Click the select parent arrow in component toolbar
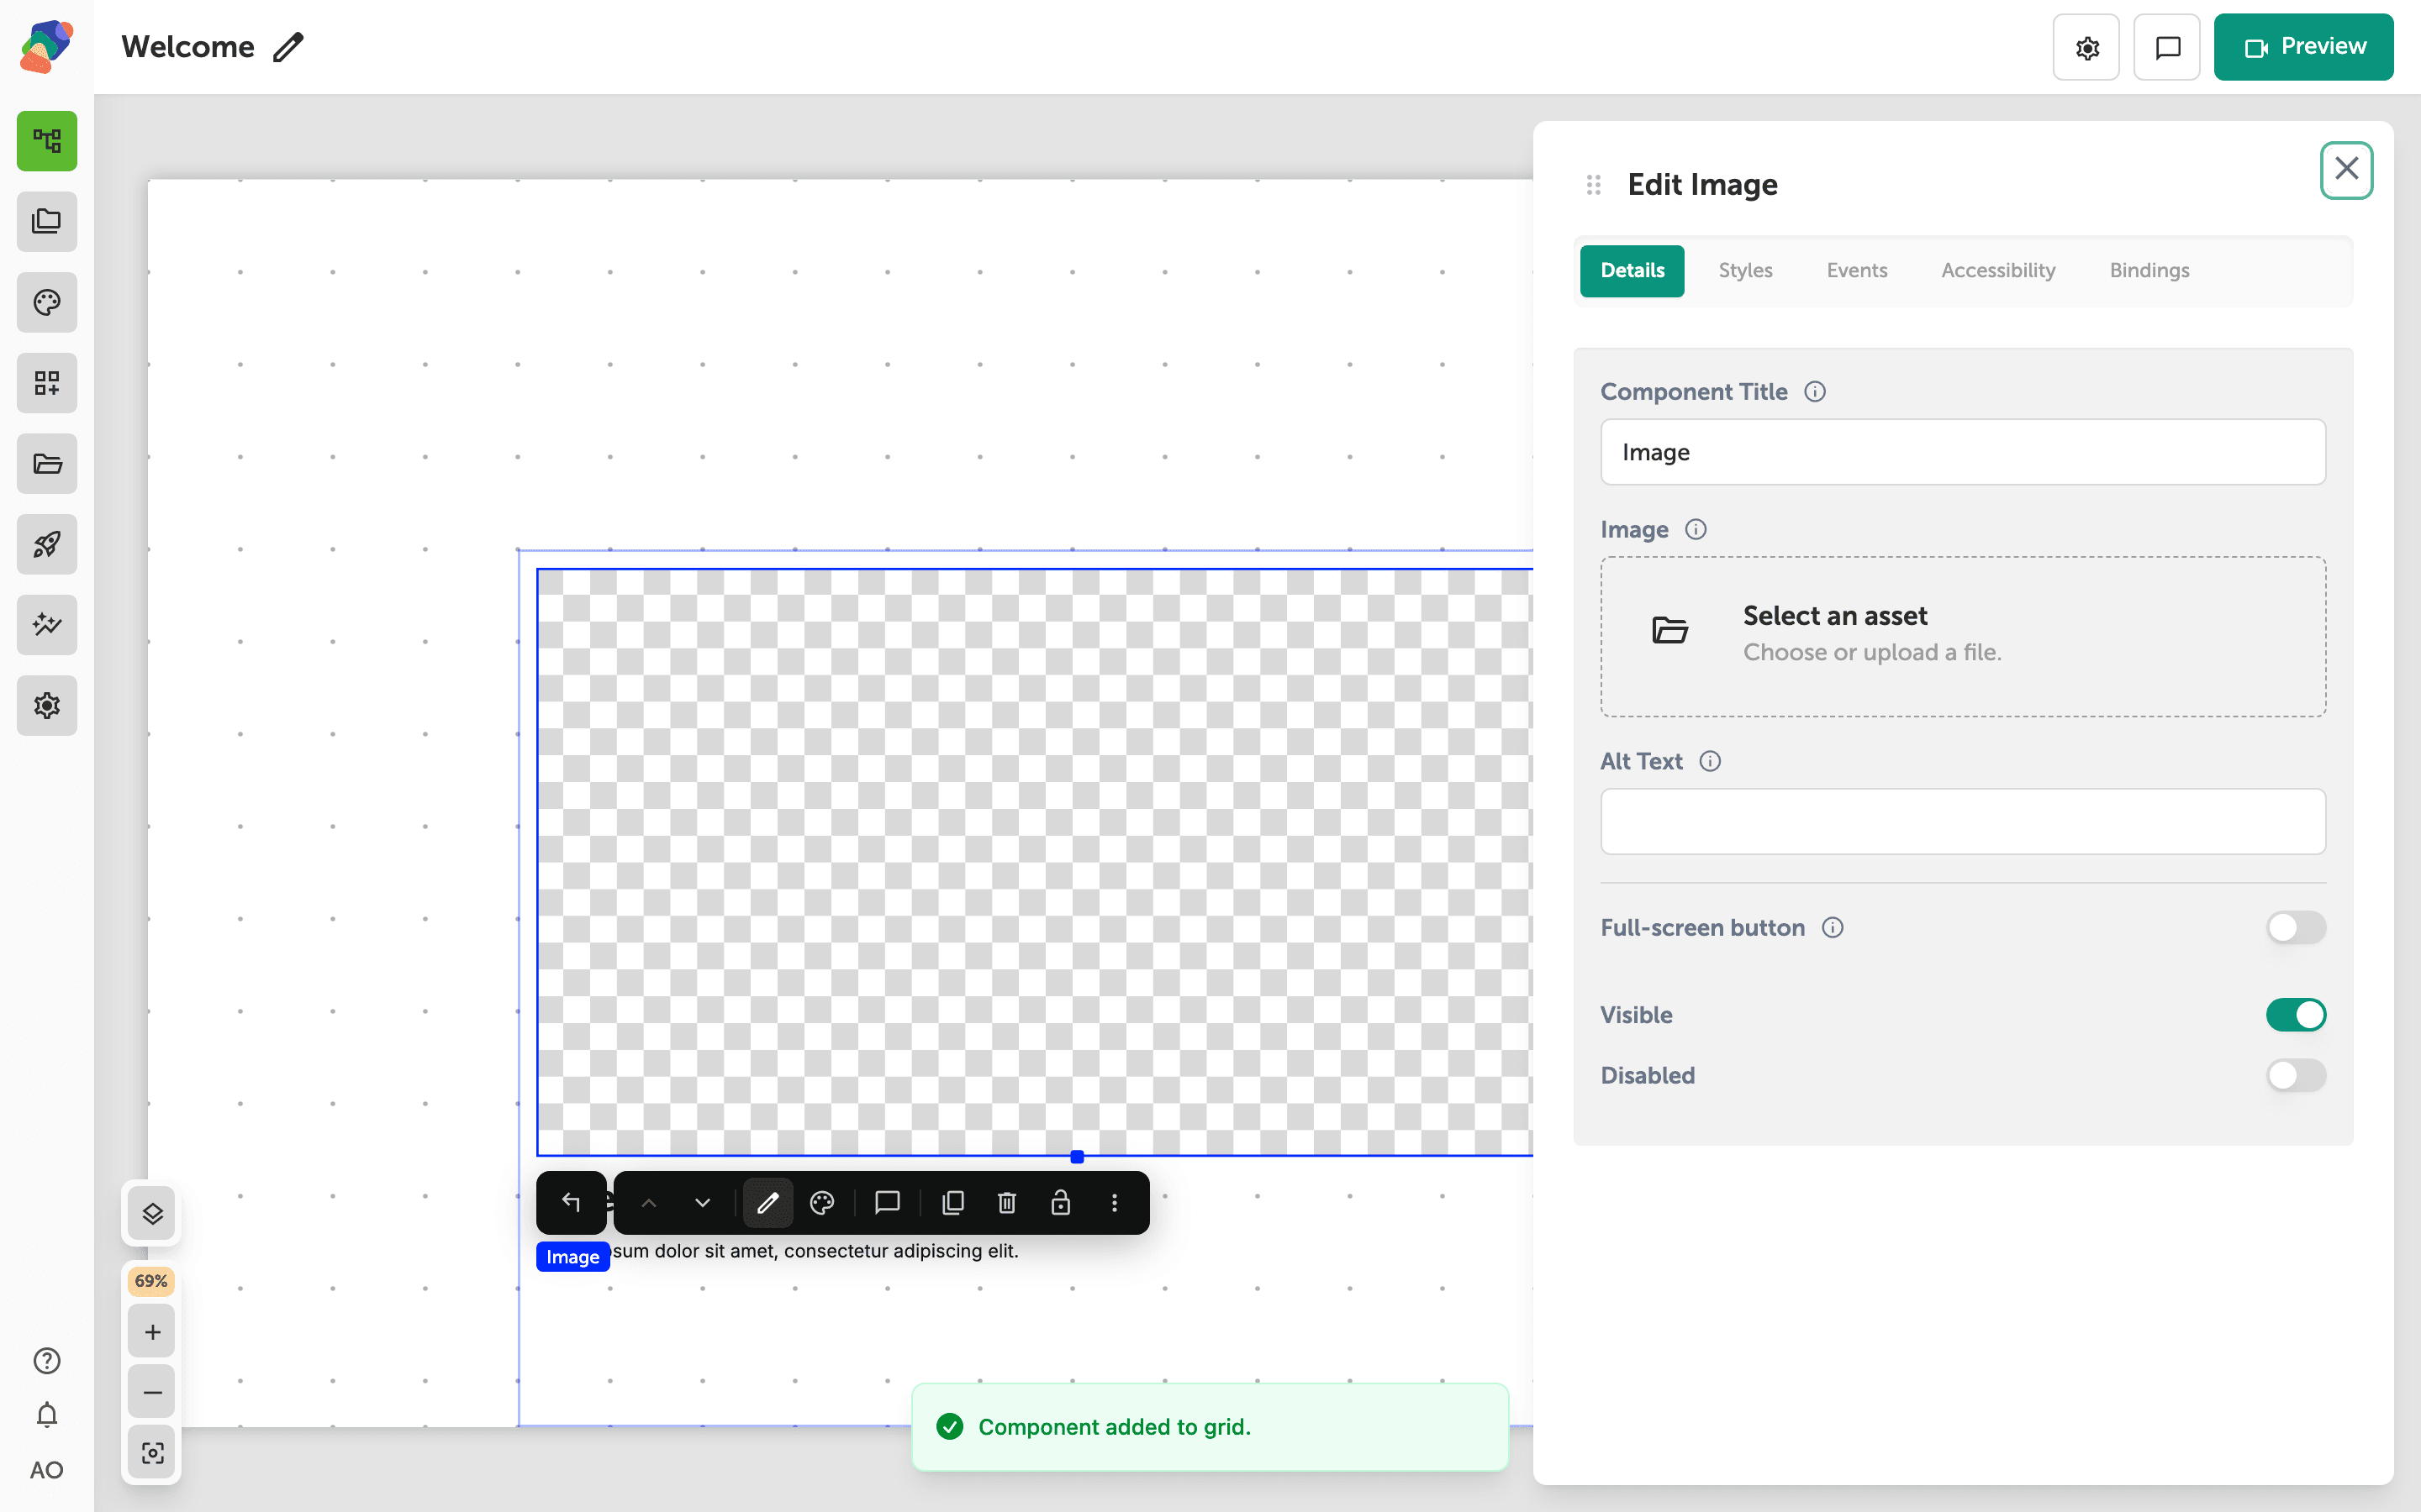2421x1512 pixels. coord(572,1202)
